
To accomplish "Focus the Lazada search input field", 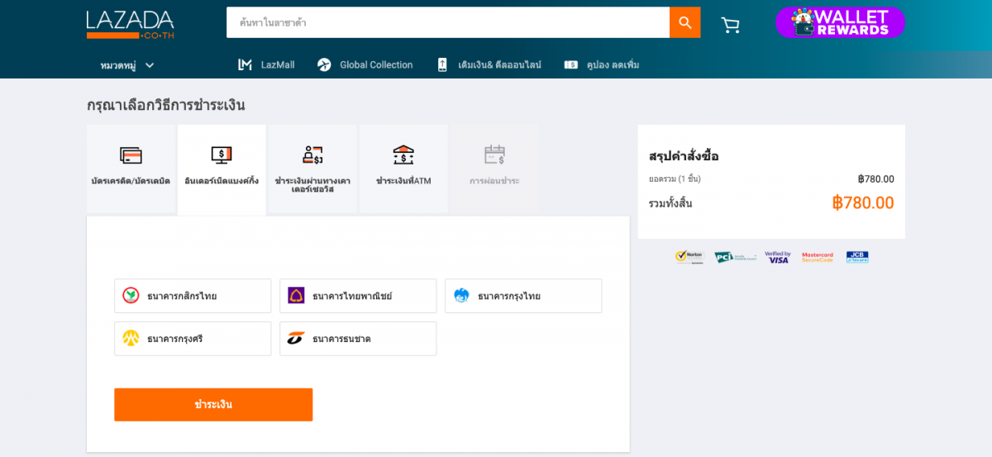I will click(x=447, y=22).
